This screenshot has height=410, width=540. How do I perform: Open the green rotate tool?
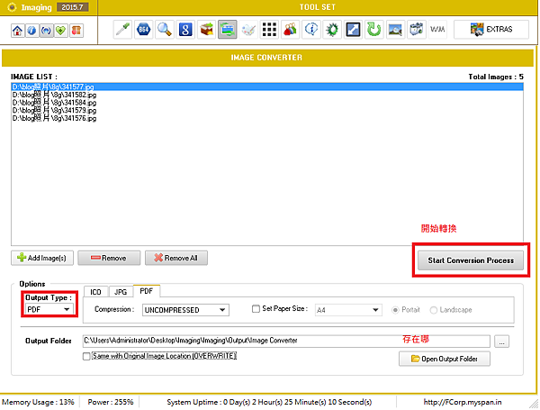[374, 30]
